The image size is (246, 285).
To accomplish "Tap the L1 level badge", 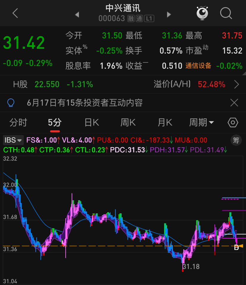I will click(x=149, y=18).
